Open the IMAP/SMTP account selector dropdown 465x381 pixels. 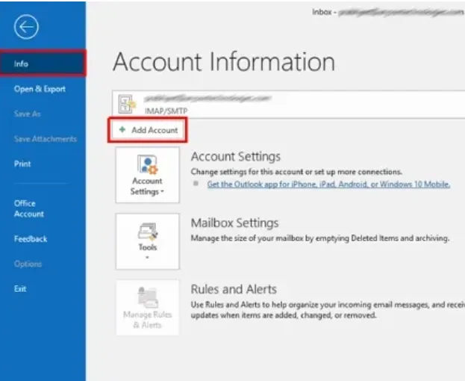288,105
